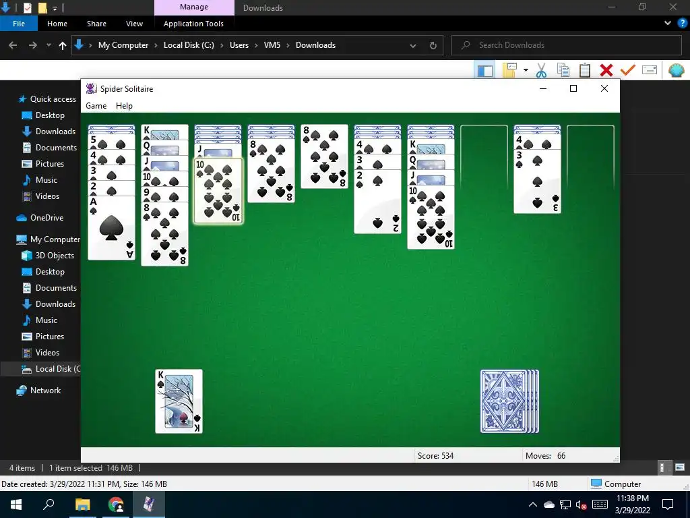Open the Windows Start menu
The image size is (690, 518).
(16, 505)
